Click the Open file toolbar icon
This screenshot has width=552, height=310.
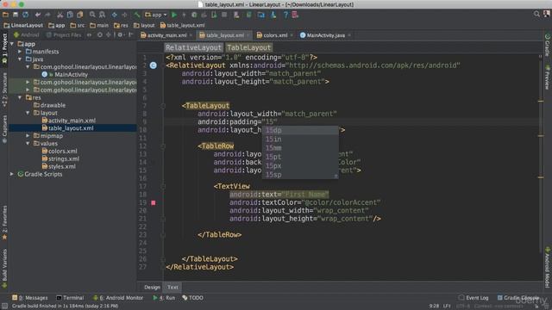[5, 15]
